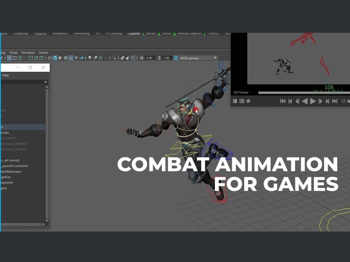Play forward in the player window
Image resolution: width=350 pixels, height=262 pixels.
pos(313,101)
